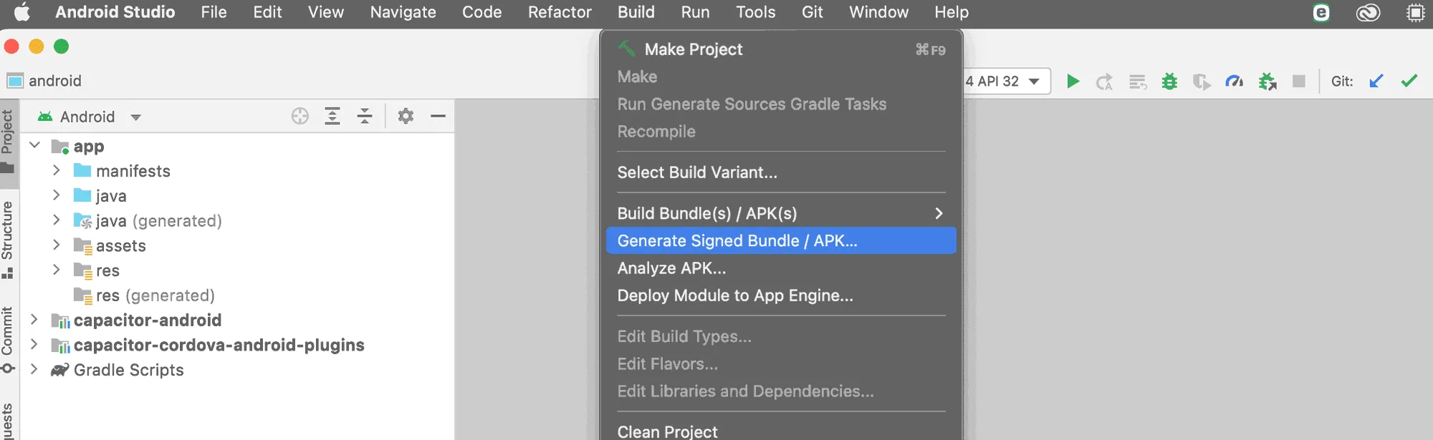Image resolution: width=1433 pixels, height=440 pixels.
Task: Toggle the Commit tool window tab
Action: 8,338
